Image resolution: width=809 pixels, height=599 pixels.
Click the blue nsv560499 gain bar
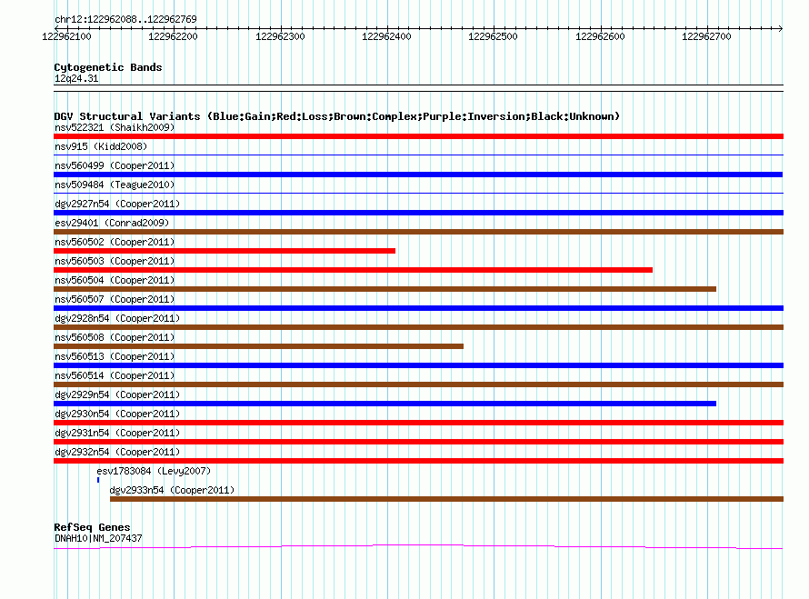(418, 175)
